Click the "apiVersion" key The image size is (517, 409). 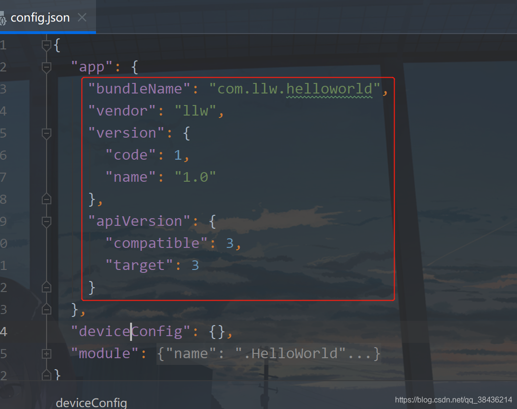[x=139, y=222]
